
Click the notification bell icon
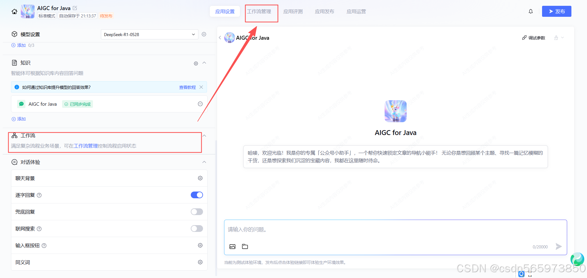tap(531, 11)
